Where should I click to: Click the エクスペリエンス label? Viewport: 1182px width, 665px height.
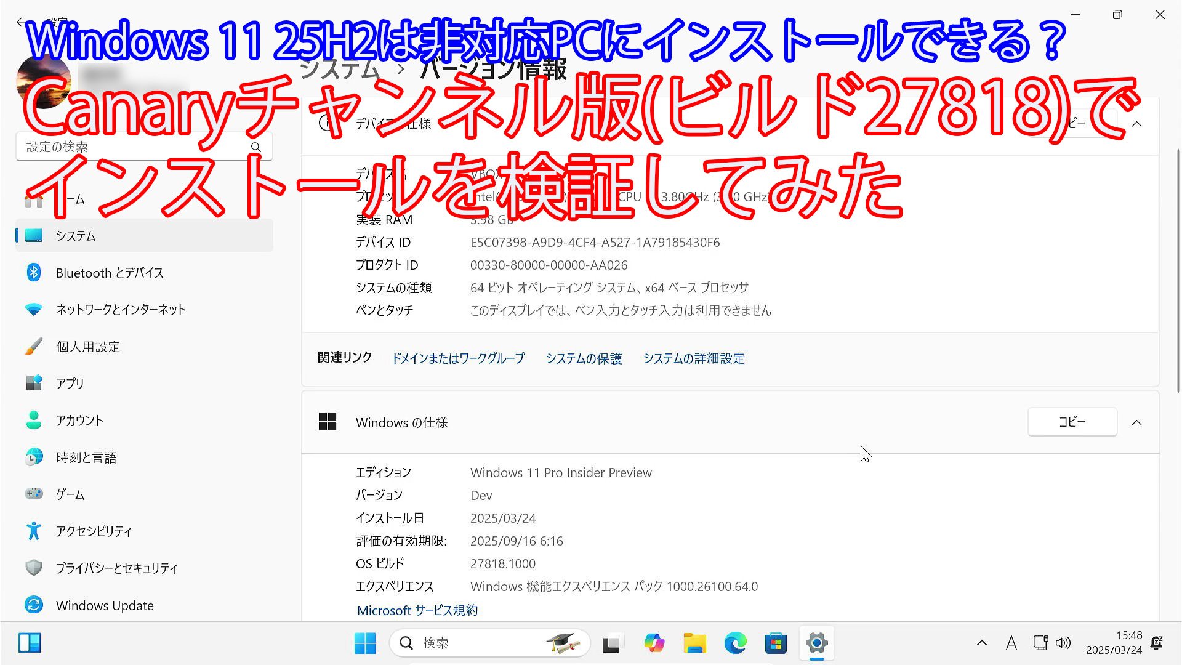pos(395,587)
